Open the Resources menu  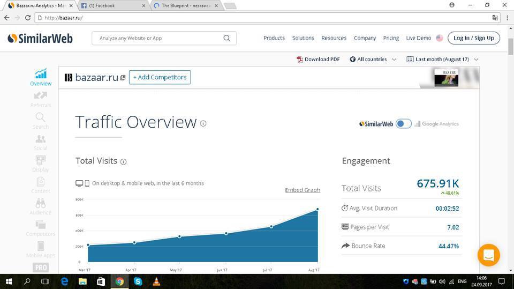click(334, 38)
